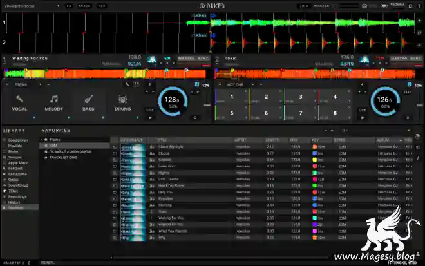Click deck 1 cover art thumbnail
The height and width of the screenshot is (266, 425).
[151, 60]
